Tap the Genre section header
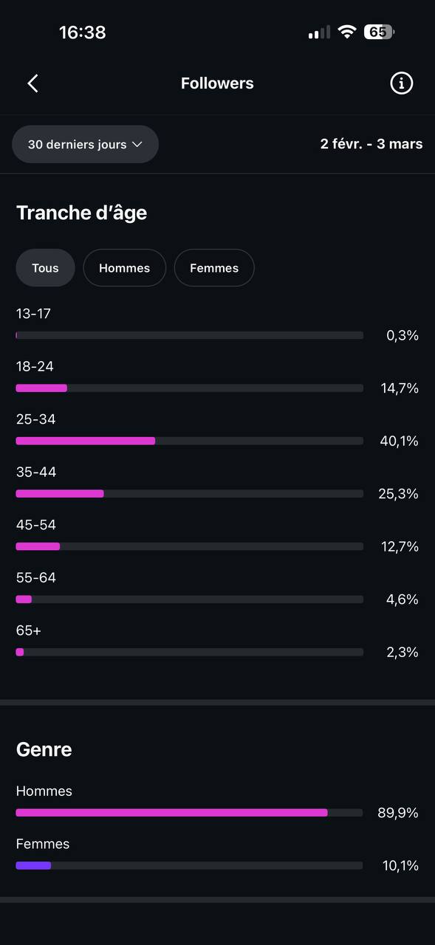 coord(44,749)
